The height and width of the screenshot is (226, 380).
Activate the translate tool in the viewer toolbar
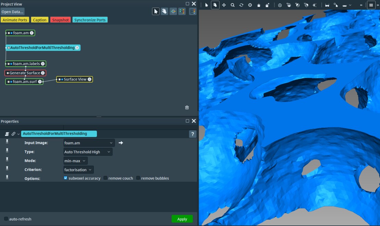(224, 5)
